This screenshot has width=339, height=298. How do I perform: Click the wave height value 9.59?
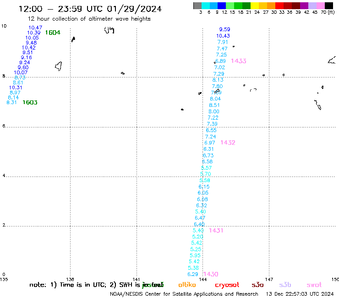tap(224, 29)
